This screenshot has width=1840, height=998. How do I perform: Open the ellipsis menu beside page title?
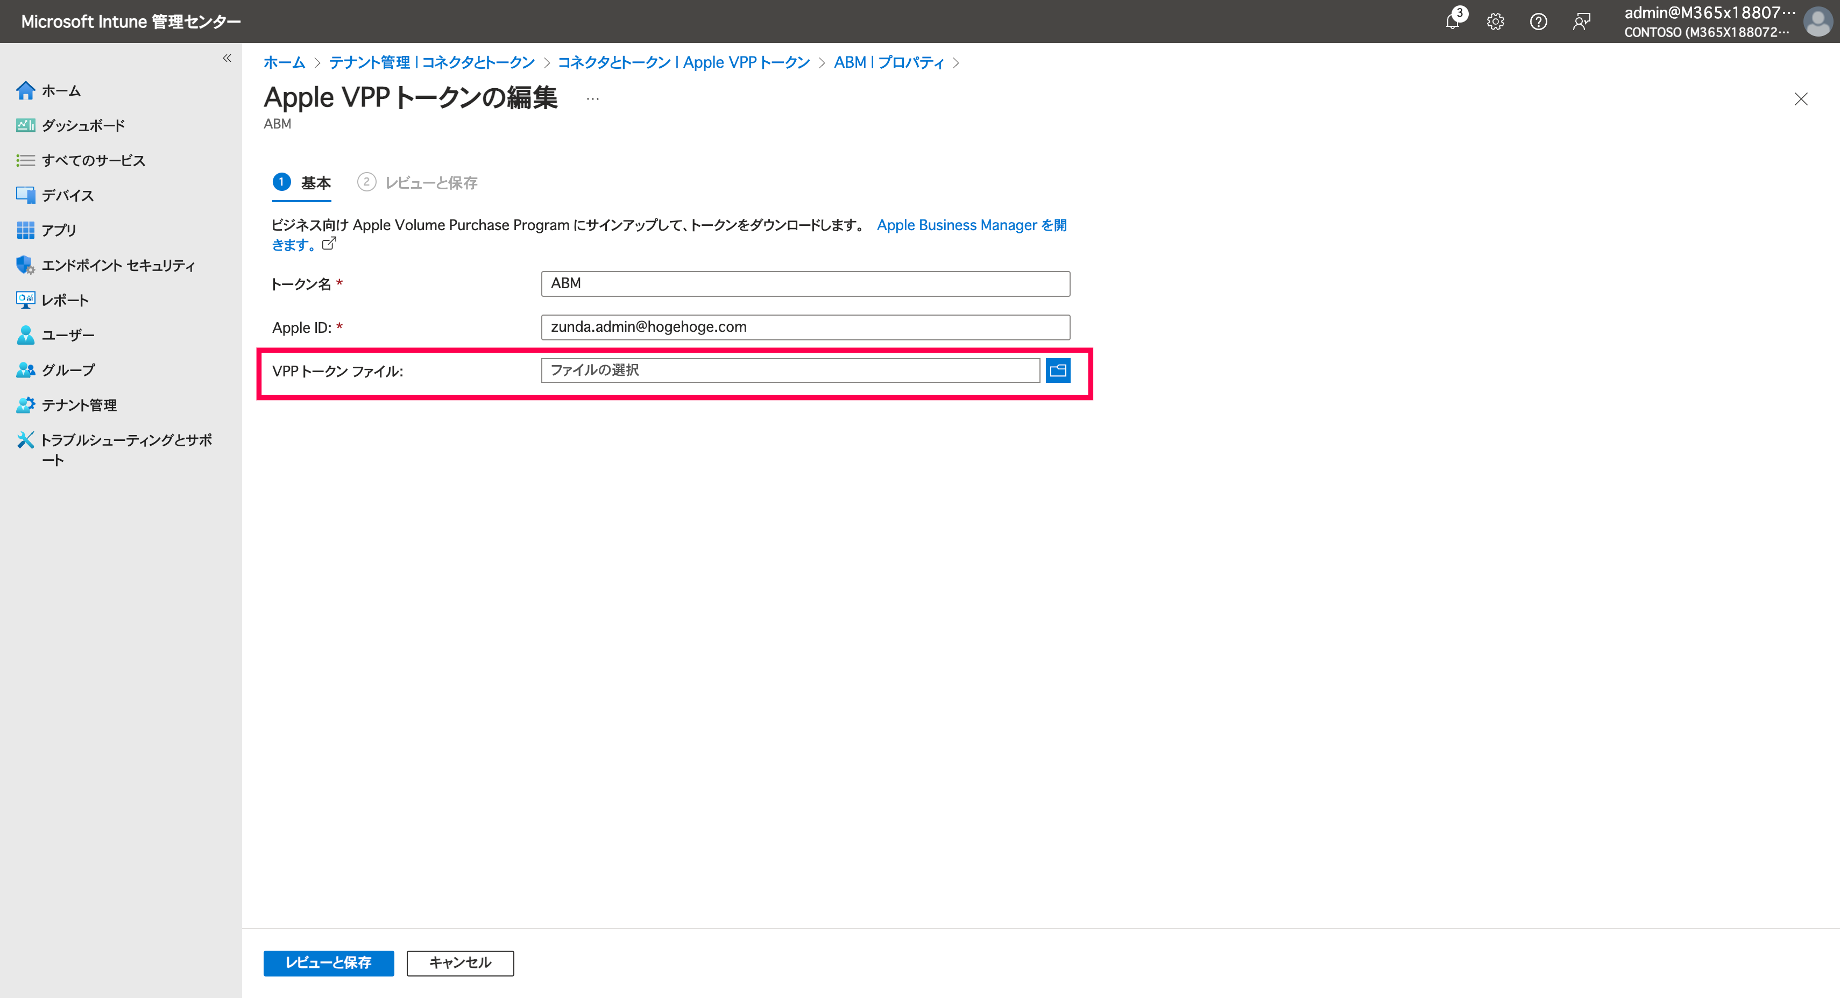point(592,98)
